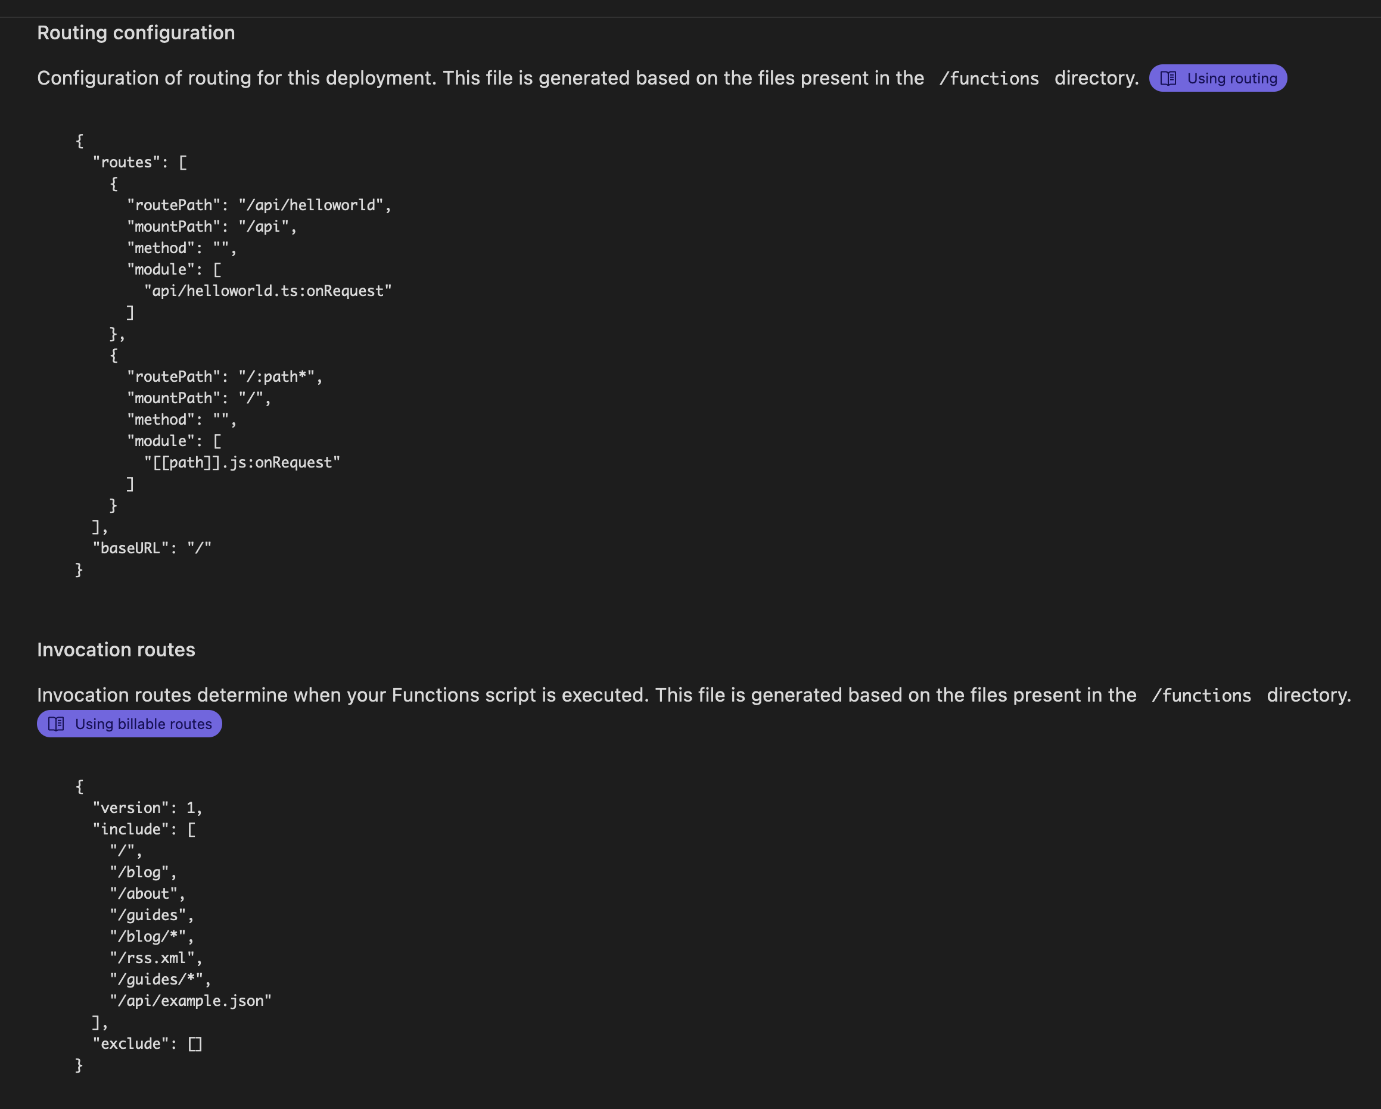Click the "mountPath": "/api" line
This screenshot has width=1381, height=1109.
tap(211, 227)
